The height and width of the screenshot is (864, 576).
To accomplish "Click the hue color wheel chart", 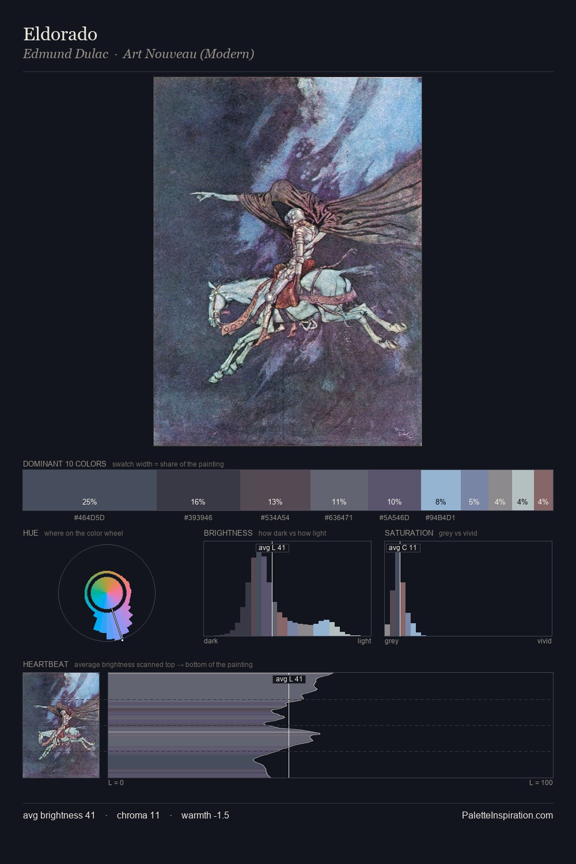I will pos(107,593).
